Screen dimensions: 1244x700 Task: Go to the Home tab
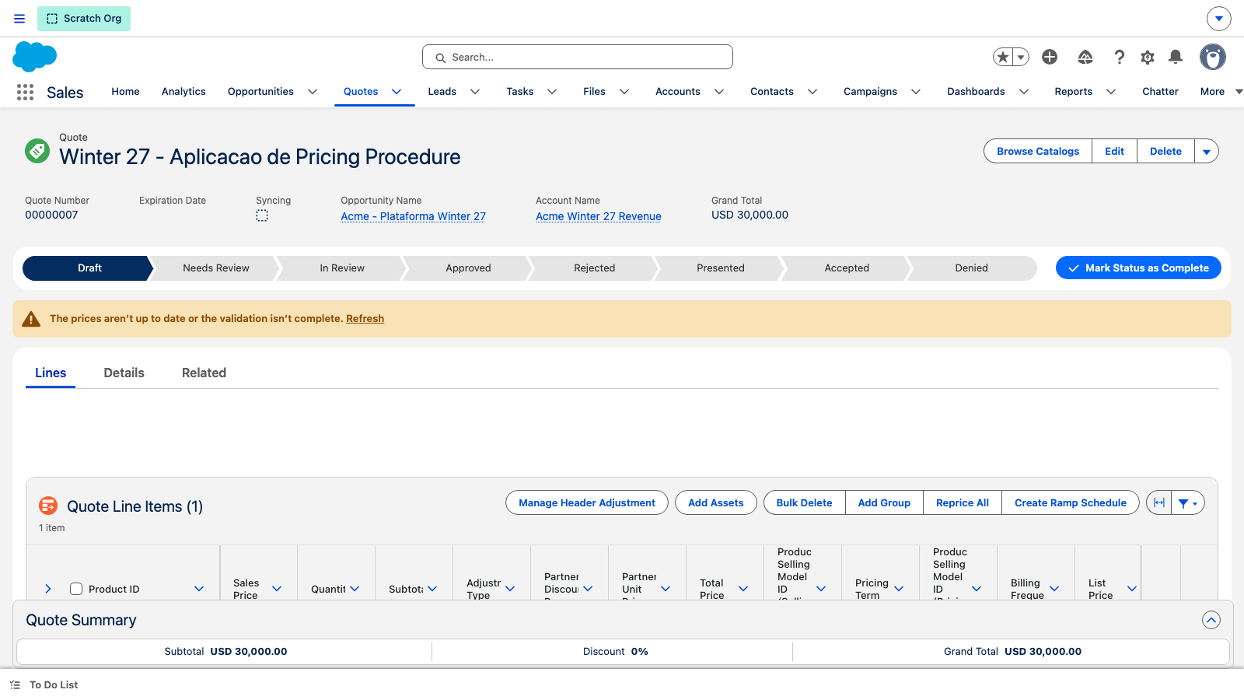[x=125, y=92]
